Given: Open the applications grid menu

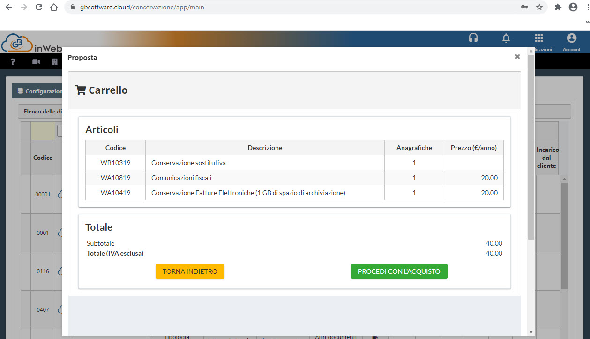Looking at the screenshot, I should [x=539, y=38].
